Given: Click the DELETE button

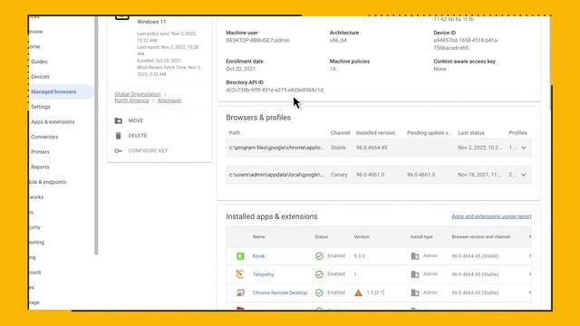Looking at the screenshot, I should pos(138,136).
